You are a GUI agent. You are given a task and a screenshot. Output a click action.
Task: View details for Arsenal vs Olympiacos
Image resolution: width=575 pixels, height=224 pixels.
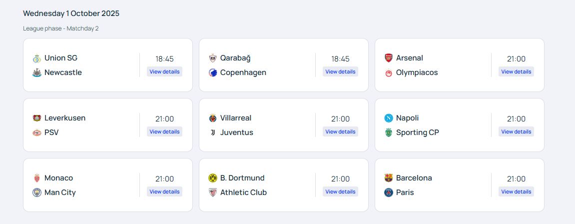coord(516,71)
